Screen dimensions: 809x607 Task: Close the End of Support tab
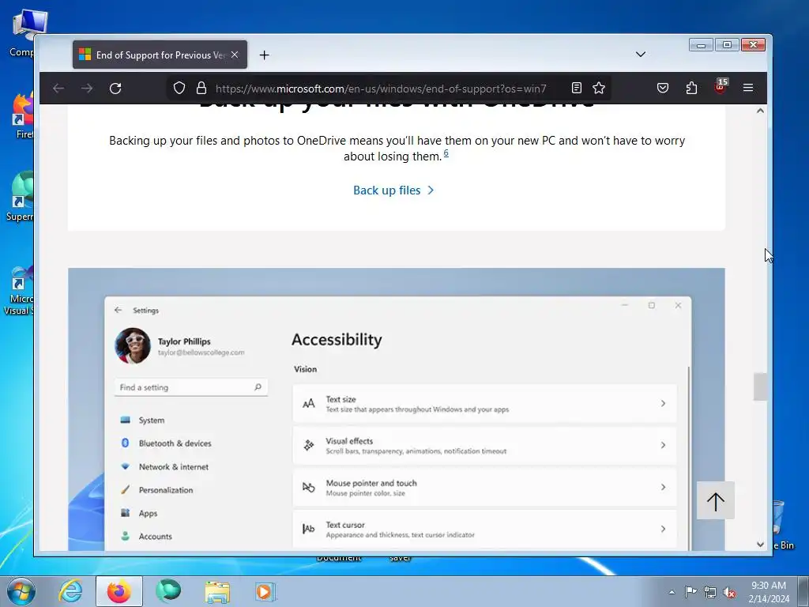pos(235,55)
